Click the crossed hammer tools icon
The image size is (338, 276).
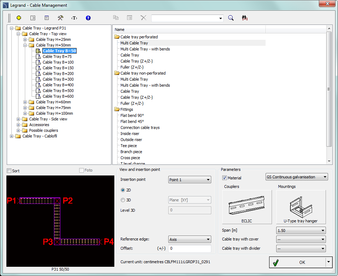coord(60,18)
